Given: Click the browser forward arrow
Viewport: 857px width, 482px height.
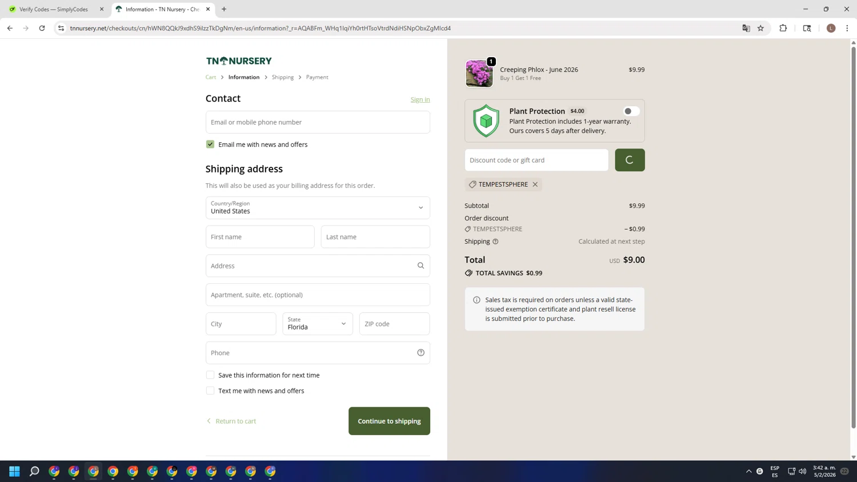Looking at the screenshot, I should (x=26, y=28).
